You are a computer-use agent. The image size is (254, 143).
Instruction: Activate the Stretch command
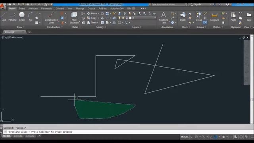(92, 23)
